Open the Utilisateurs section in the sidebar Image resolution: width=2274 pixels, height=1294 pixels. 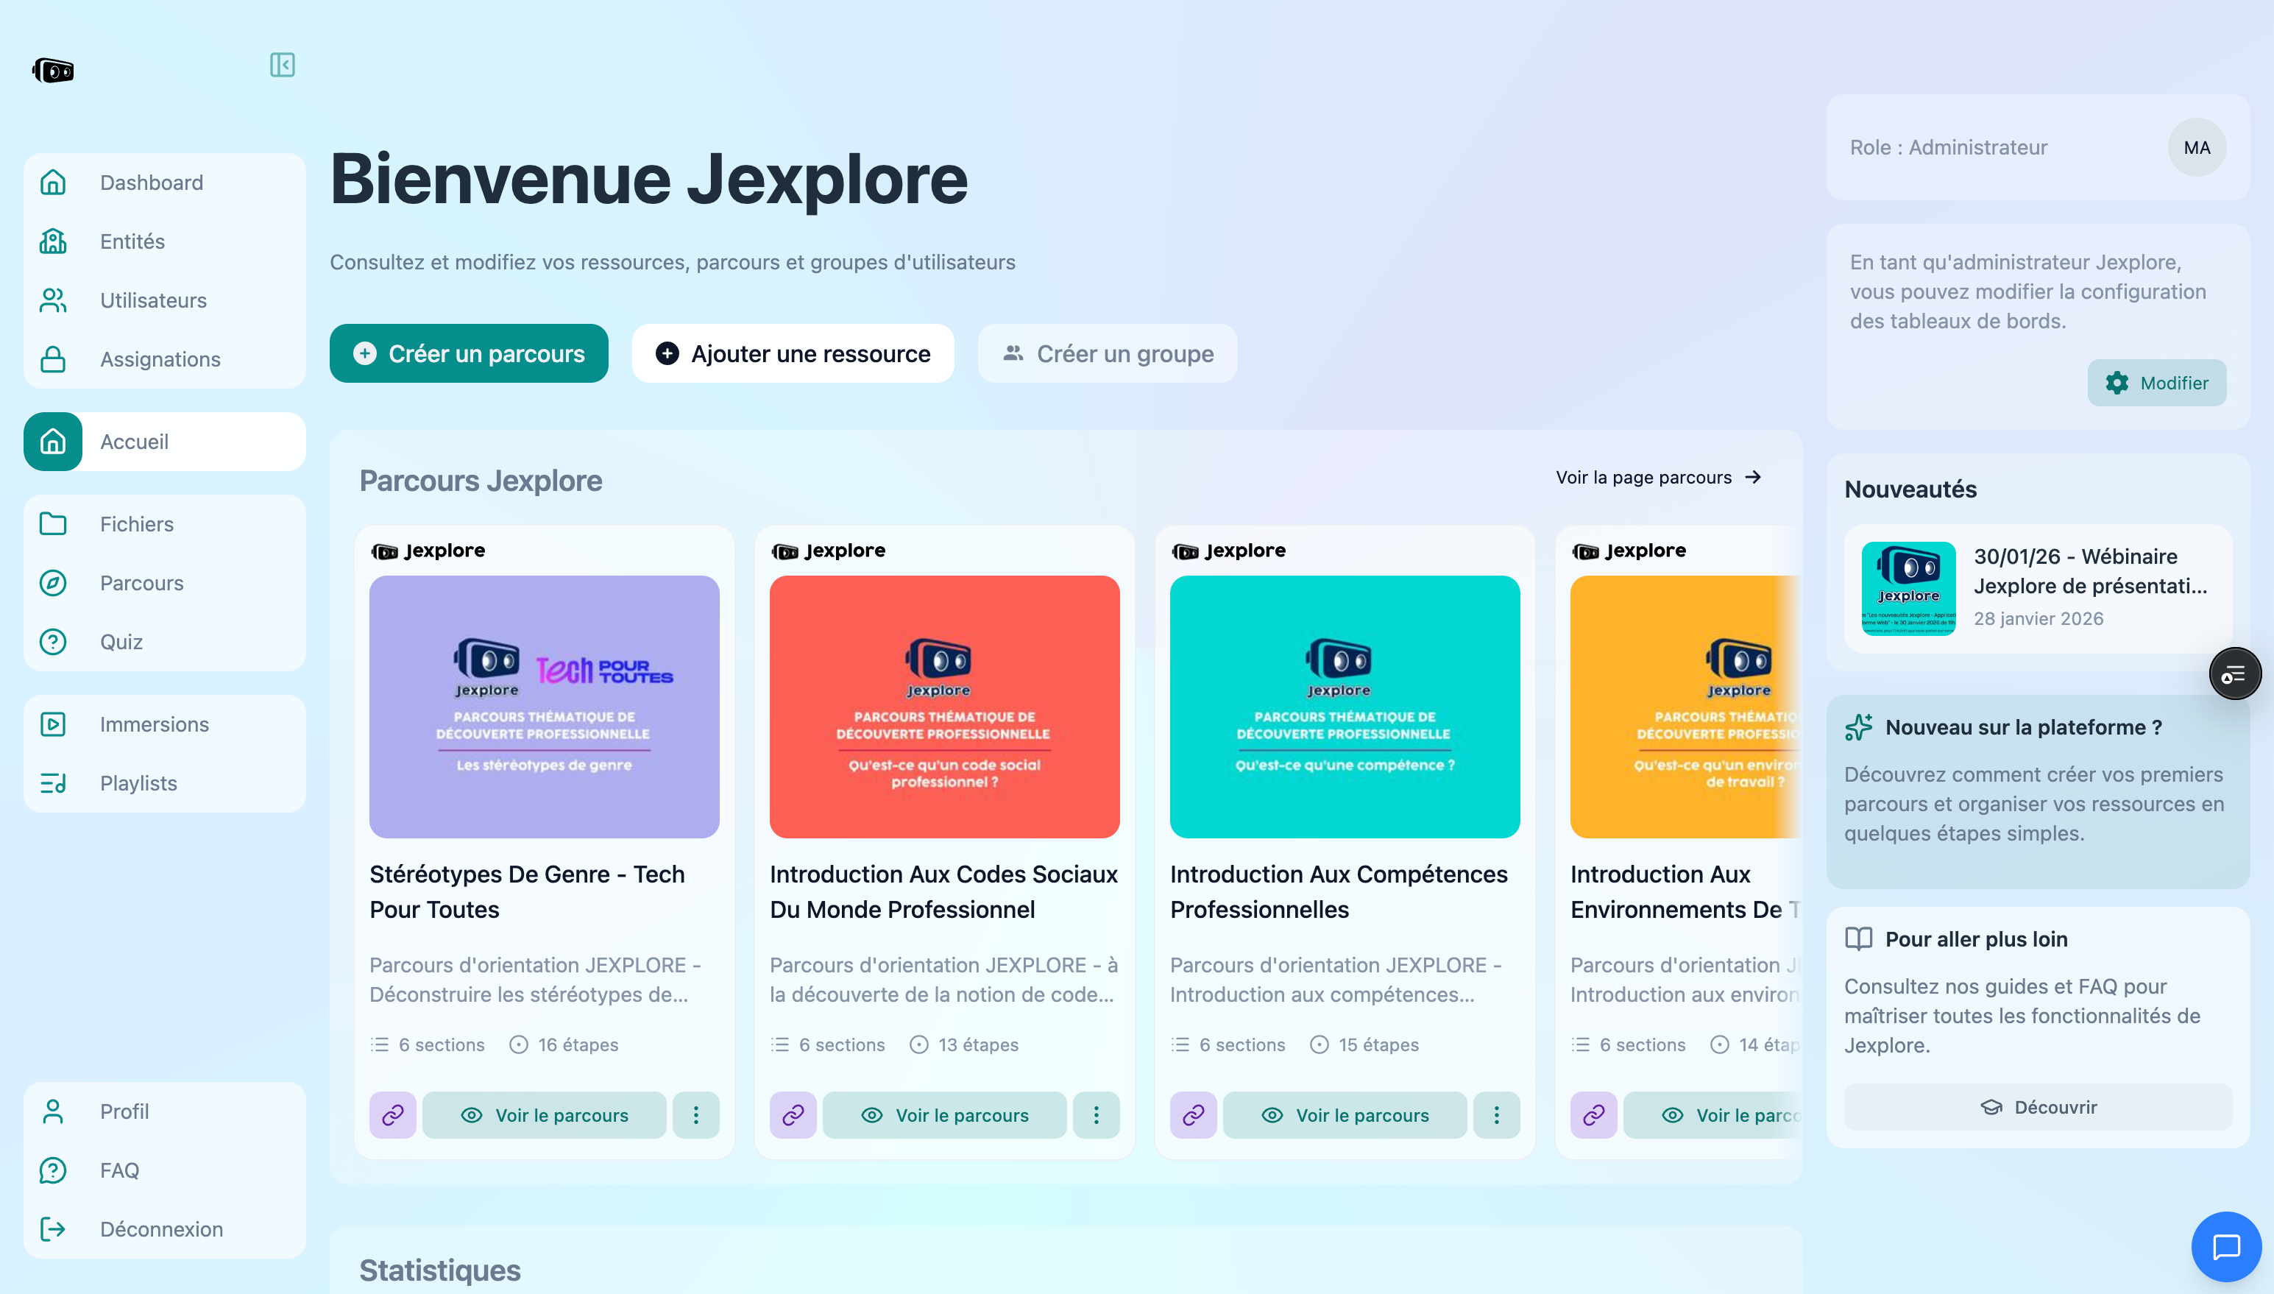[153, 300]
